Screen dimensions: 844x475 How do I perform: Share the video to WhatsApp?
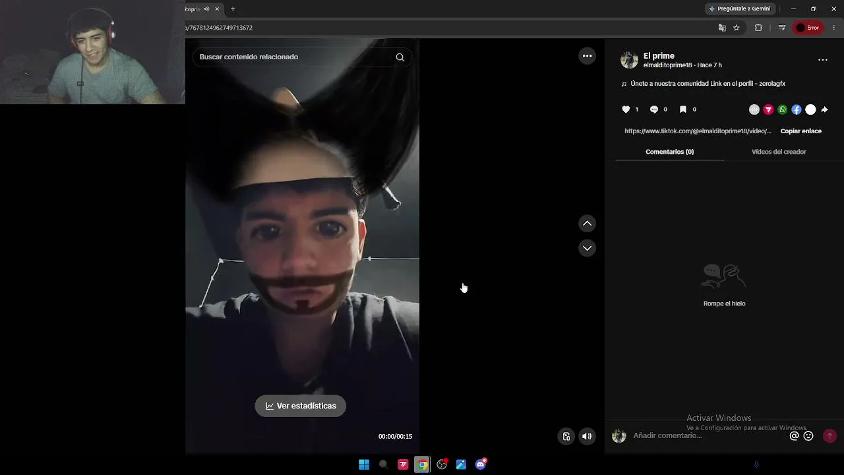click(782, 110)
